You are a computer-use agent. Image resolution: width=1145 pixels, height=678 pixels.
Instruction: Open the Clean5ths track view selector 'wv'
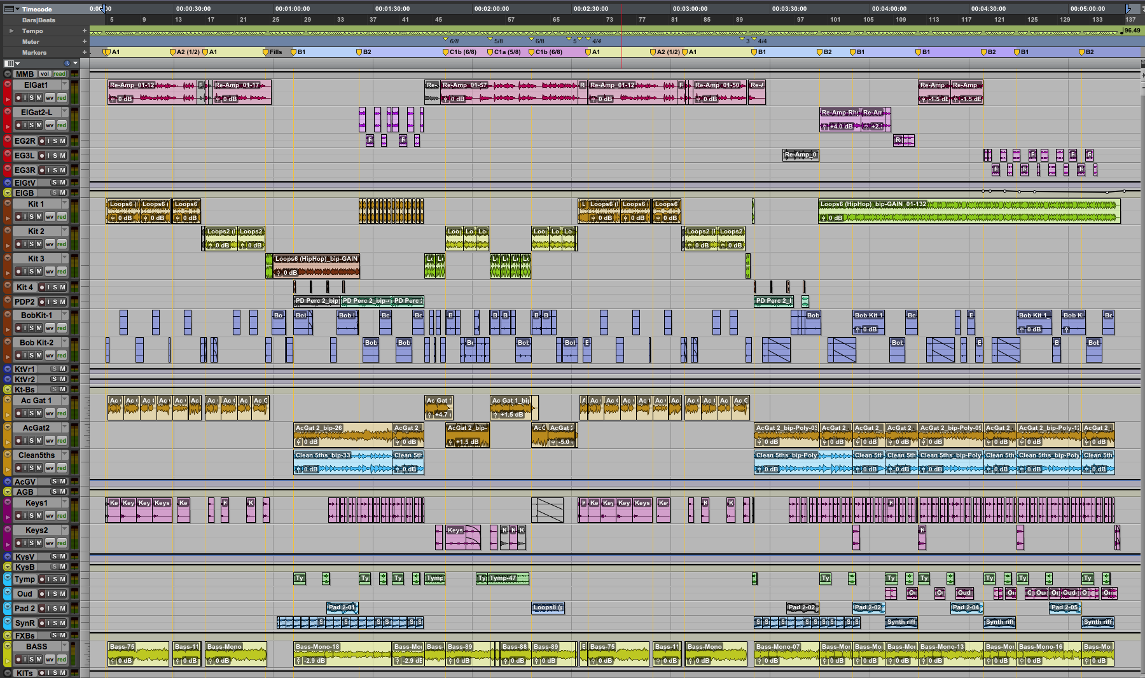(50, 468)
